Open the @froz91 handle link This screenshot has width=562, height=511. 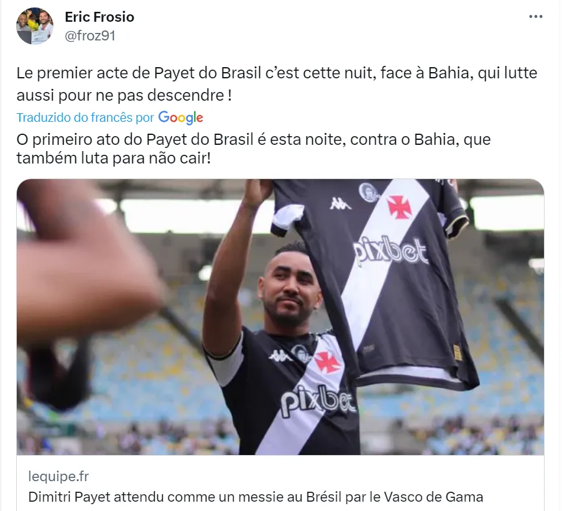[90, 35]
